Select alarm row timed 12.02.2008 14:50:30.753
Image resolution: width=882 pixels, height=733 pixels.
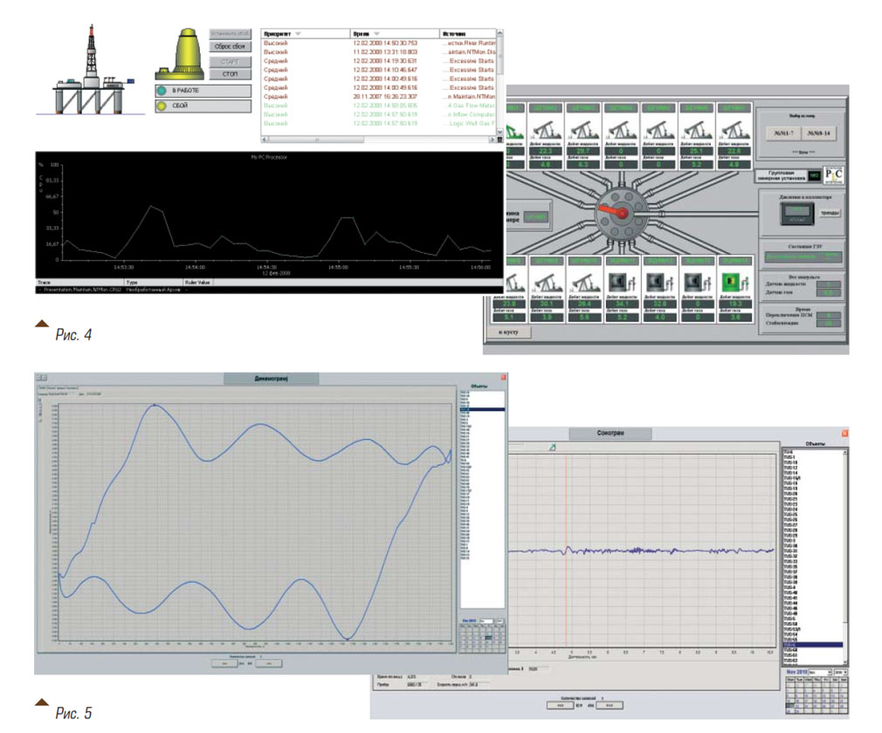(x=379, y=43)
